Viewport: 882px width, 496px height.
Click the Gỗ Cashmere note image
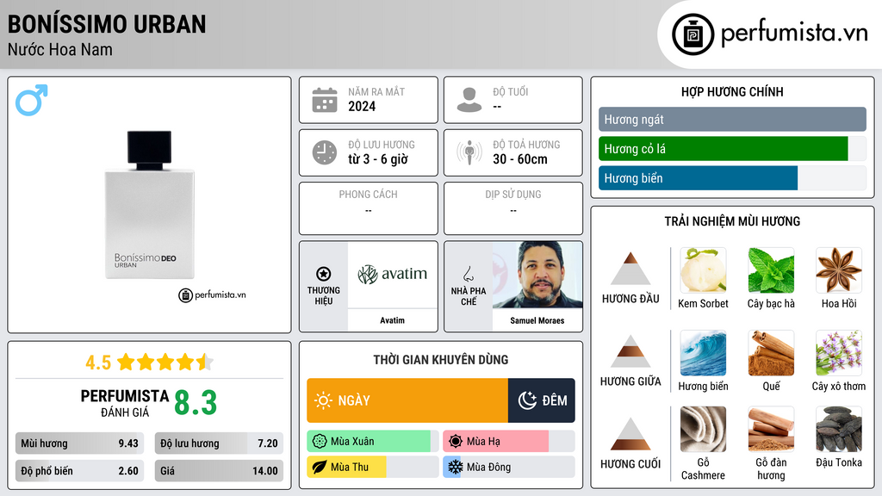click(703, 430)
